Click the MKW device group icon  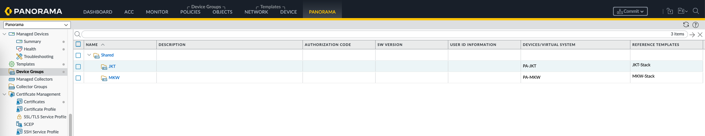(104, 78)
